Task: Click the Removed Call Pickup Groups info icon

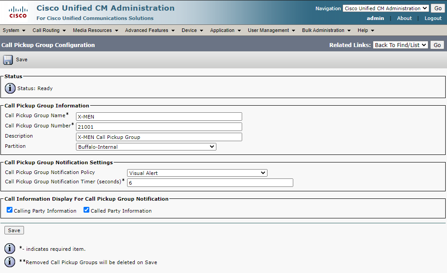Action: point(10,262)
